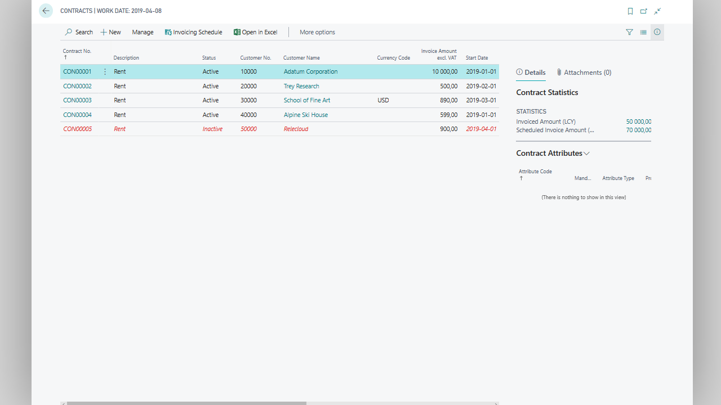Image resolution: width=721 pixels, height=405 pixels.
Task: Open contract CON00003
Action: pyautogui.click(x=77, y=100)
